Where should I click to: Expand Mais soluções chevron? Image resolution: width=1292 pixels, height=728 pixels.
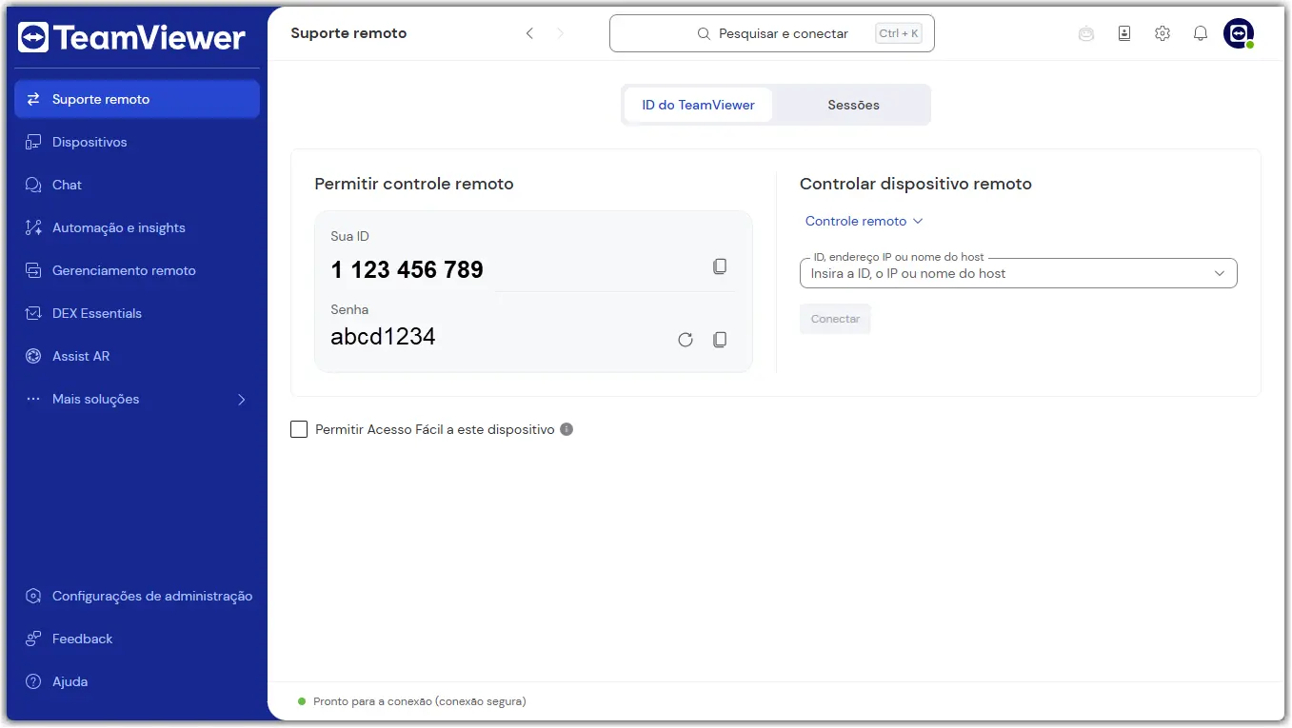[x=241, y=399]
